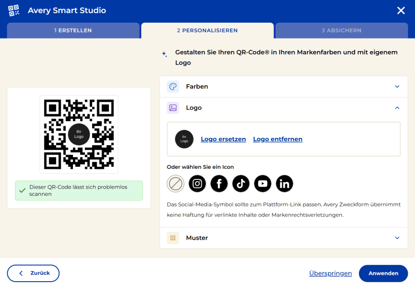The width and height of the screenshot is (415, 287).
Task: Click the 'Oder wählen Sie ein Icon' label
Action: click(200, 167)
